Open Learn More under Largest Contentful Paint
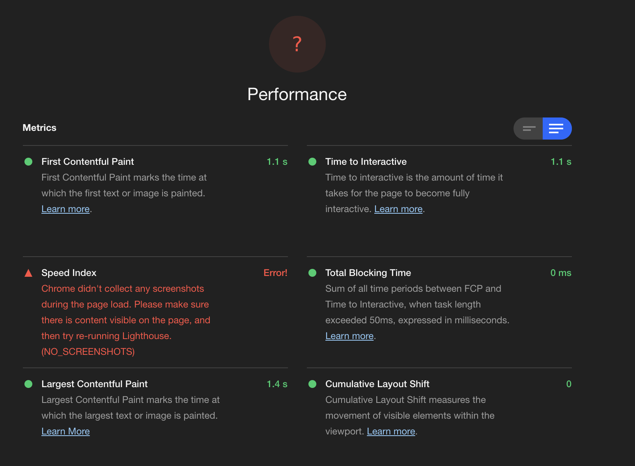The image size is (635, 466). 65,431
